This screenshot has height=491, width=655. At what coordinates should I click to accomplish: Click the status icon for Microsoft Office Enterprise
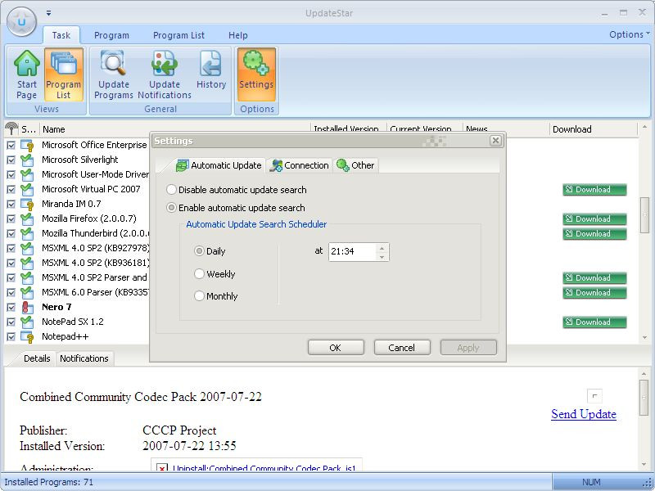pyautogui.click(x=27, y=146)
